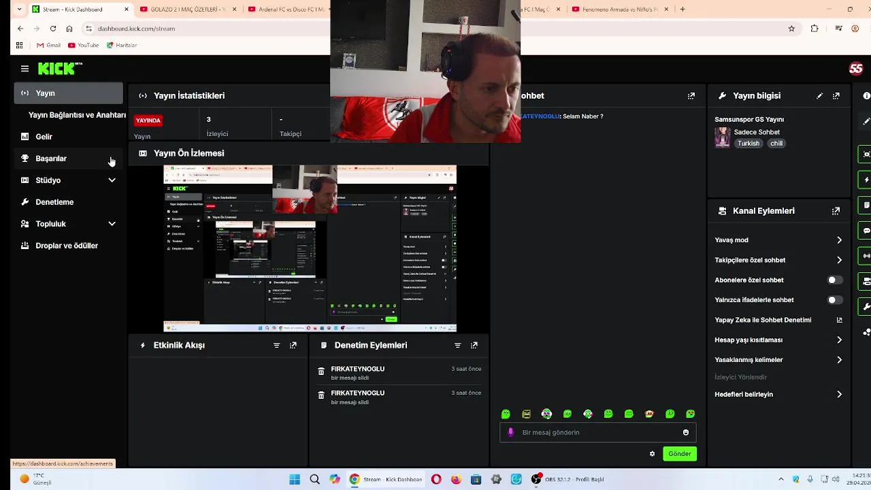Open the Gelir sidebar item
Viewport: 871px width, 490px height.
68,137
